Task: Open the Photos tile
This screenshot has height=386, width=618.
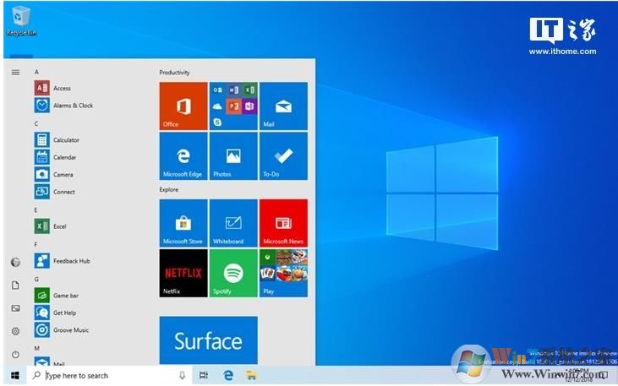Action: click(x=233, y=156)
